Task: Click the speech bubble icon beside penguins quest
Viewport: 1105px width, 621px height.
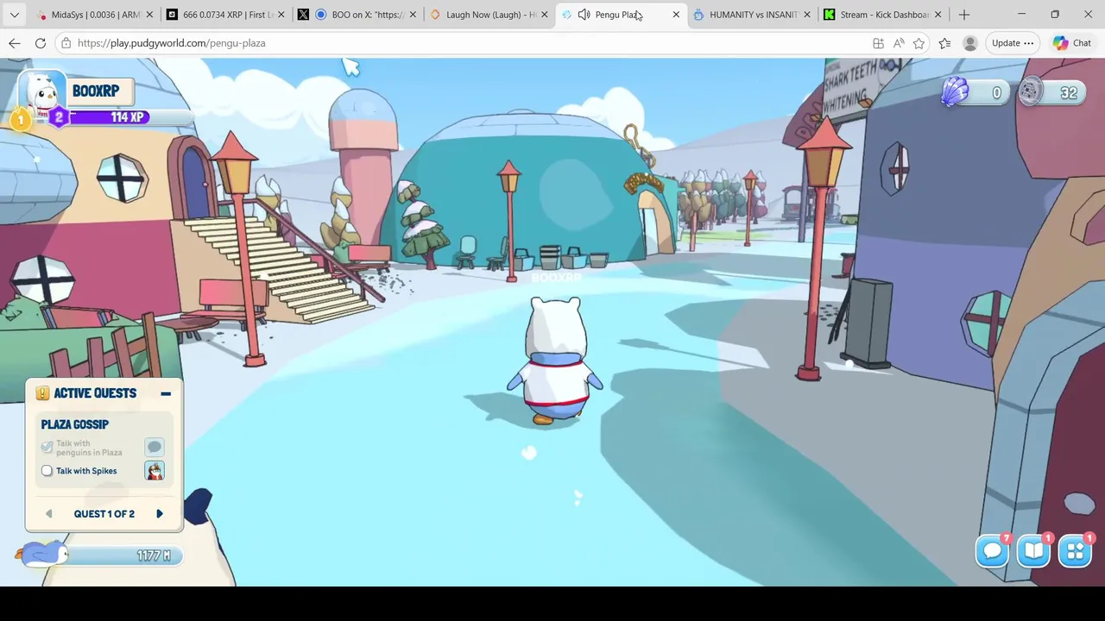Action: tap(155, 447)
